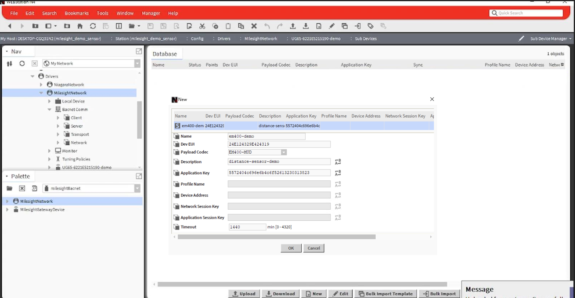Open the Payload Codec dropdown
The image size is (575, 298).
point(284,152)
